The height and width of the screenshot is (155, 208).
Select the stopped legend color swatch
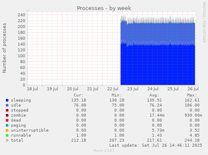click(x=7, y=110)
